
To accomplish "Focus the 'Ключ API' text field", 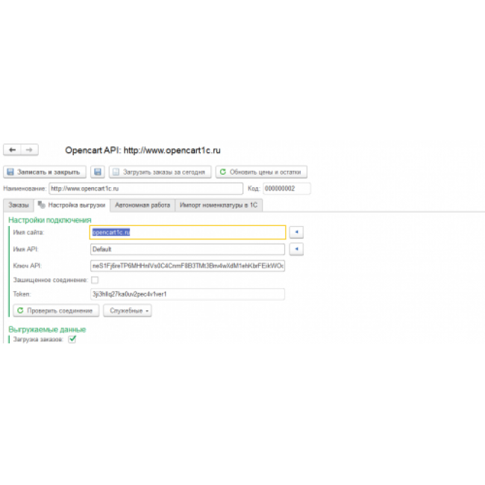I will (187, 266).
